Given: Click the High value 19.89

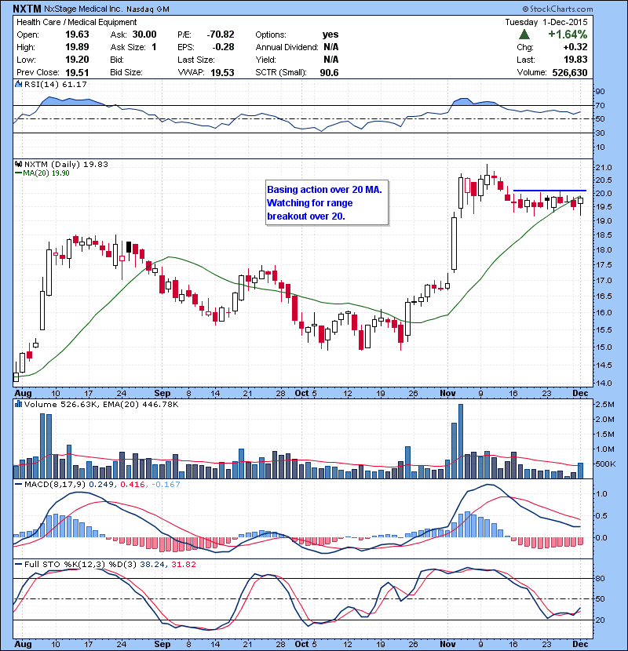Looking at the screenshot, I should tap(77, 47).
